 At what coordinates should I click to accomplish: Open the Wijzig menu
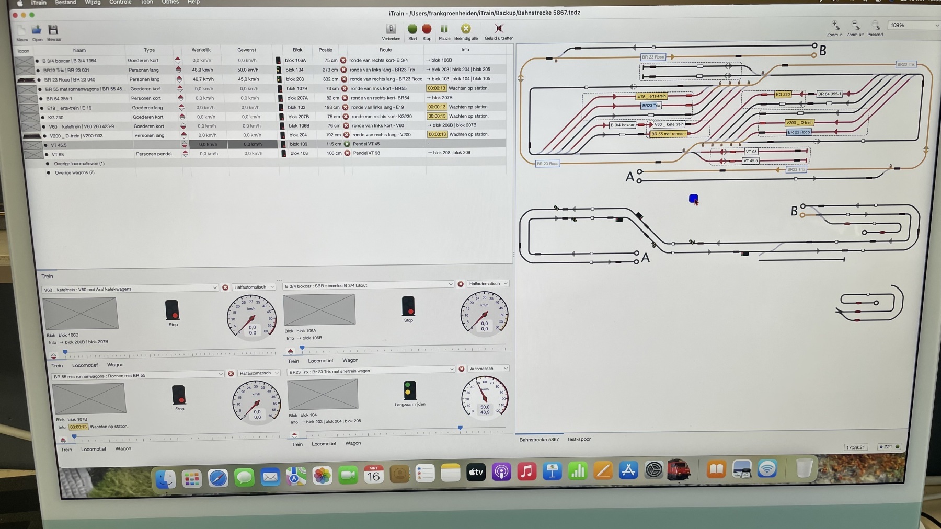[x=93, y=3]
